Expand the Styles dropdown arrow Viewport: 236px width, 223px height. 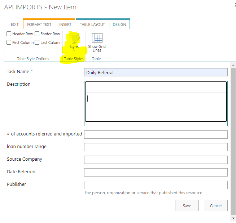(x=74, y=51)
